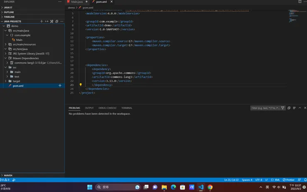The width and height of the screenshot is (307, 192).
Task: Expand JRE System Library node
Action: 5,54
